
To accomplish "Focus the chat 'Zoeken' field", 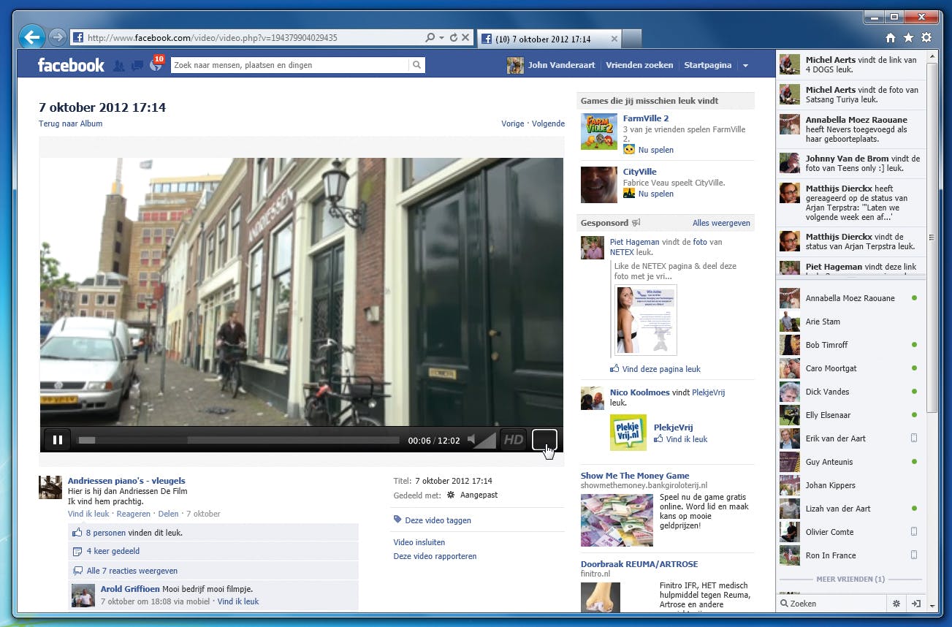I will [x=831, y=604].
